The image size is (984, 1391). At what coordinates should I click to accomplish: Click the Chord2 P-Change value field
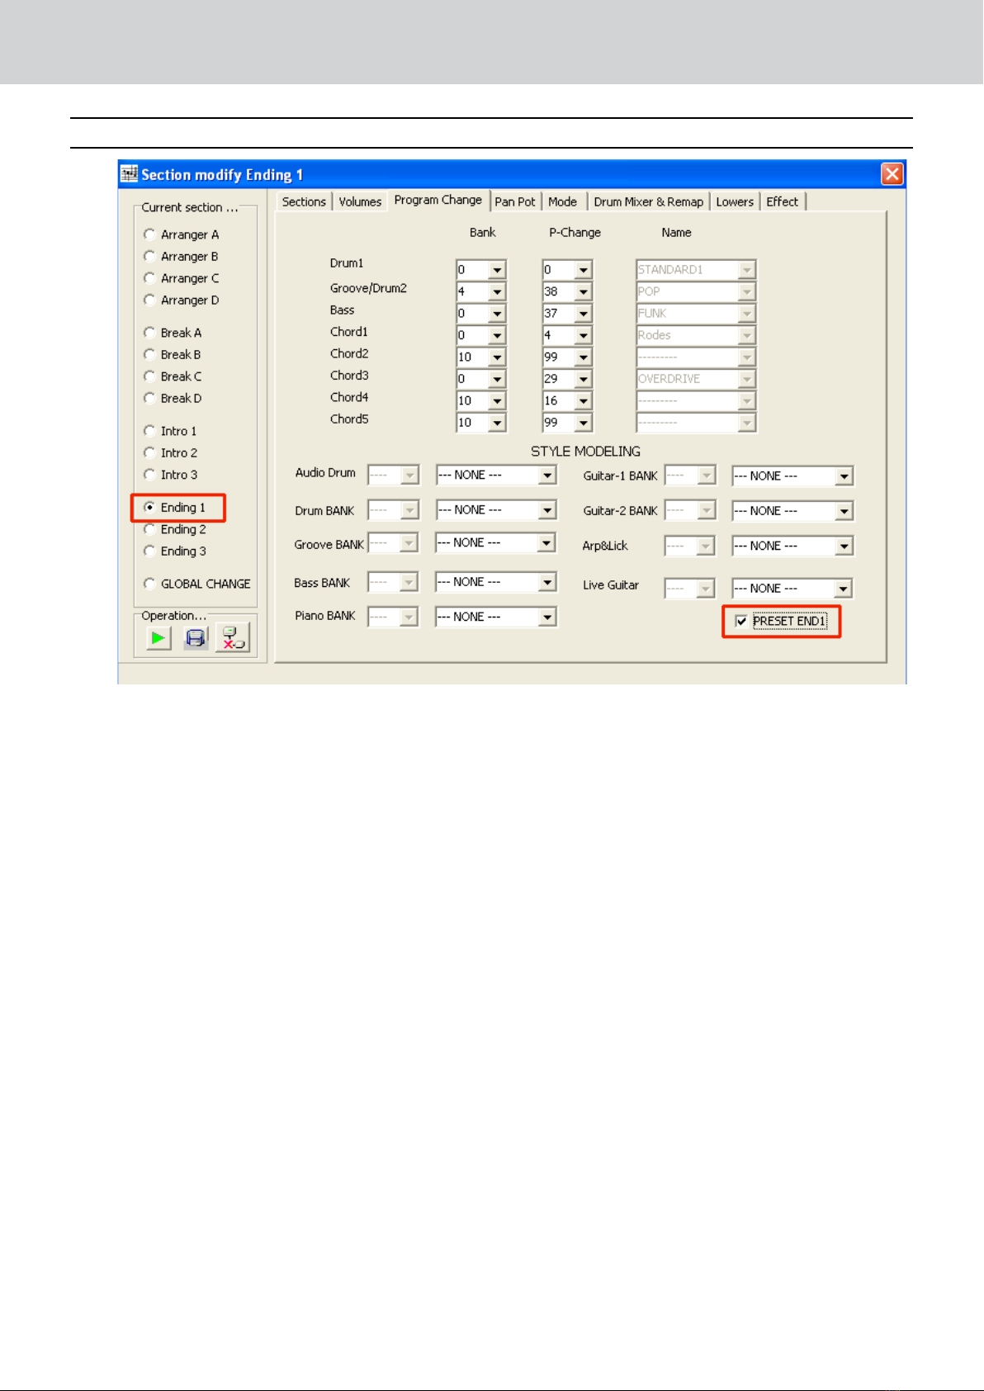pyautogui.click(x=559, y=357)
